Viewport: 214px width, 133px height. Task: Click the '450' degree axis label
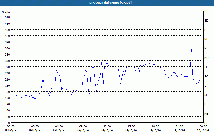pyautogui.click(x=8, y=30)
